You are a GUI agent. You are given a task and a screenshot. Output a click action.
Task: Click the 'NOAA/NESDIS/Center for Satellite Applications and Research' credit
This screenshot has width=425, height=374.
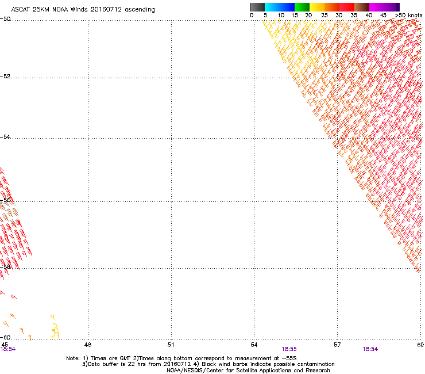coord(248,371)
